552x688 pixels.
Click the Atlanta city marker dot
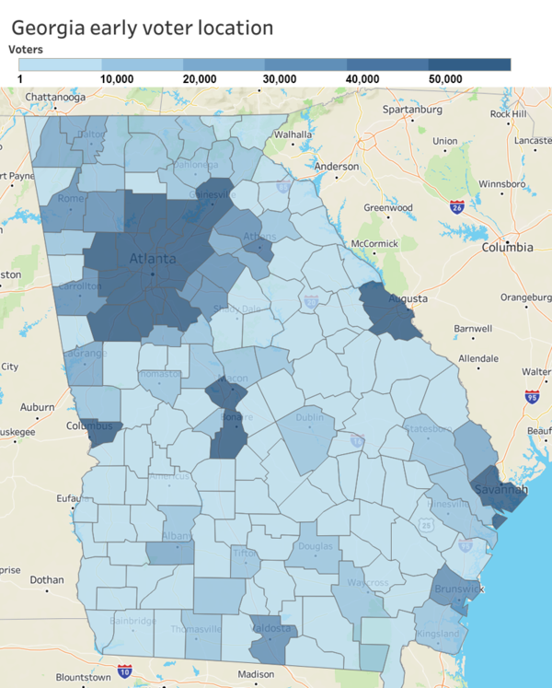click(154, 272)
